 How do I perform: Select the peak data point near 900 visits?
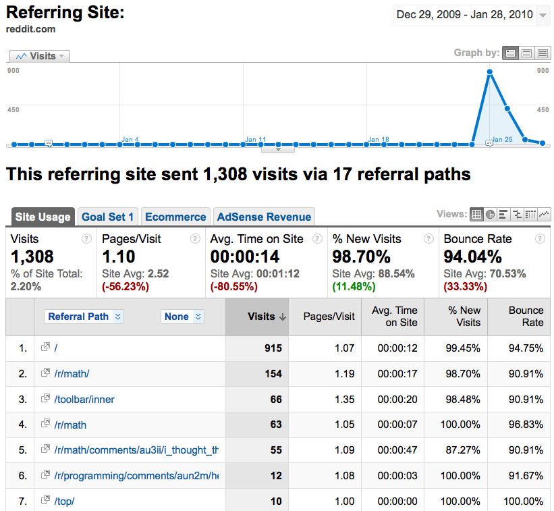(x=490, y=72)
